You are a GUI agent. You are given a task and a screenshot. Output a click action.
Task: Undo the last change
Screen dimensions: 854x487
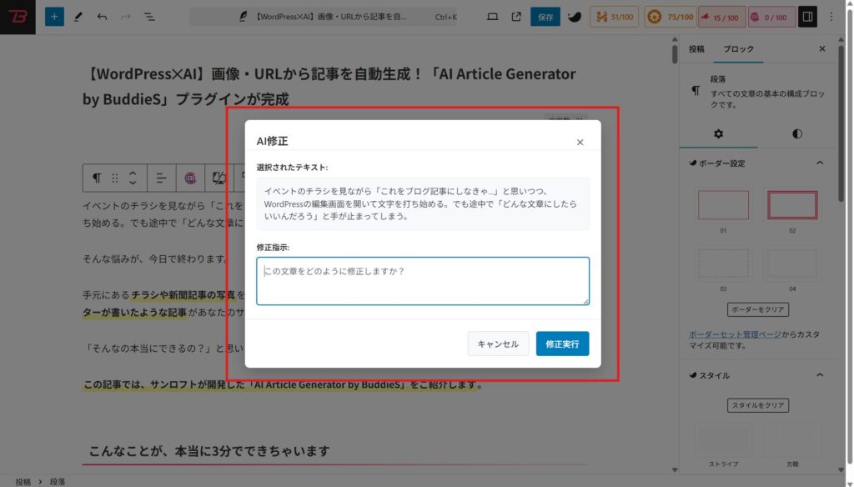(x=102, y=17)
